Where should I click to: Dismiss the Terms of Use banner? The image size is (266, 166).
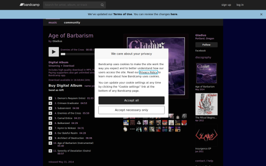point(261,15)
